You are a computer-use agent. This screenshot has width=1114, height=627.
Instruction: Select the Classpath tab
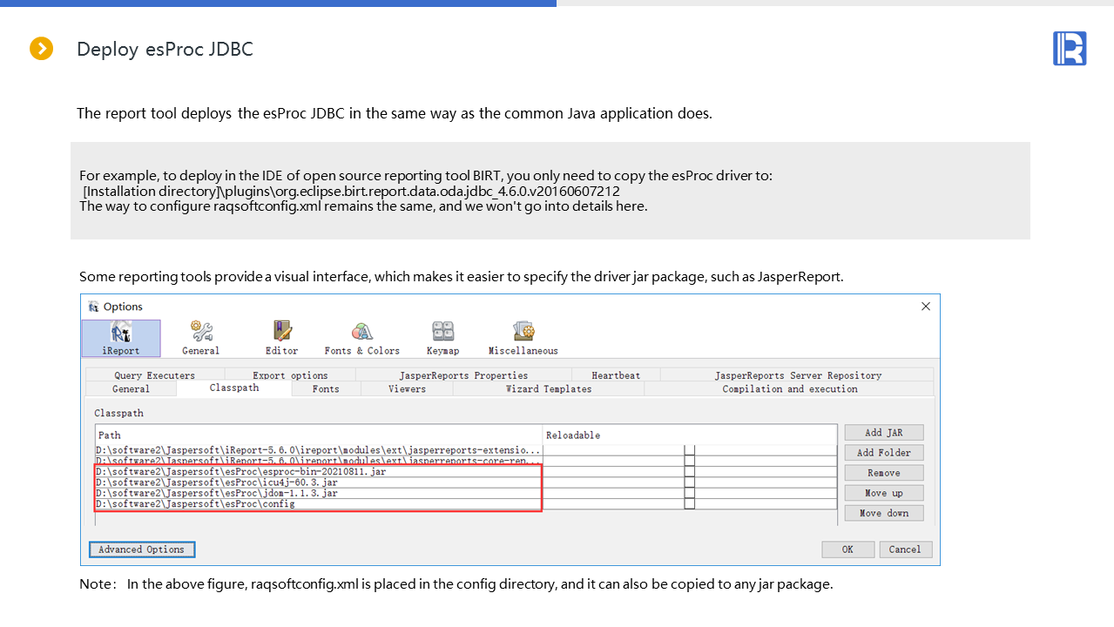pyautogui.click(x=234, y=388)
